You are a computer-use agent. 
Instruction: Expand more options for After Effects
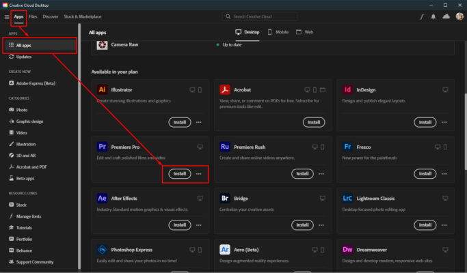(x=199, y=225)
